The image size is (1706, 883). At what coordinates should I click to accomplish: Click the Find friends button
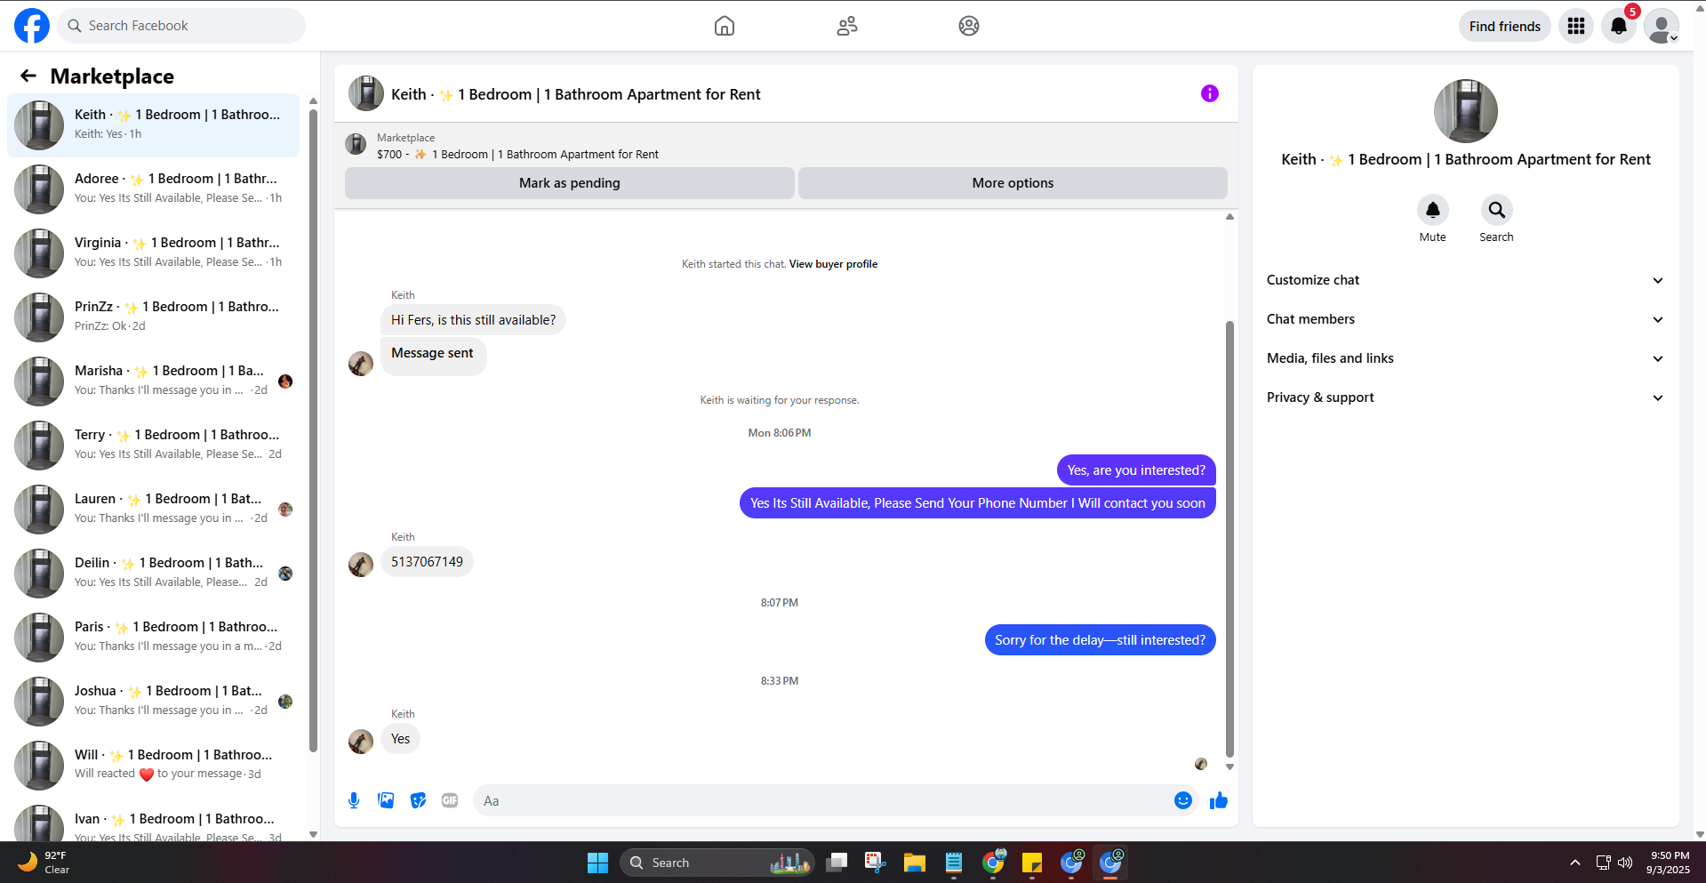click(1505, 26)
